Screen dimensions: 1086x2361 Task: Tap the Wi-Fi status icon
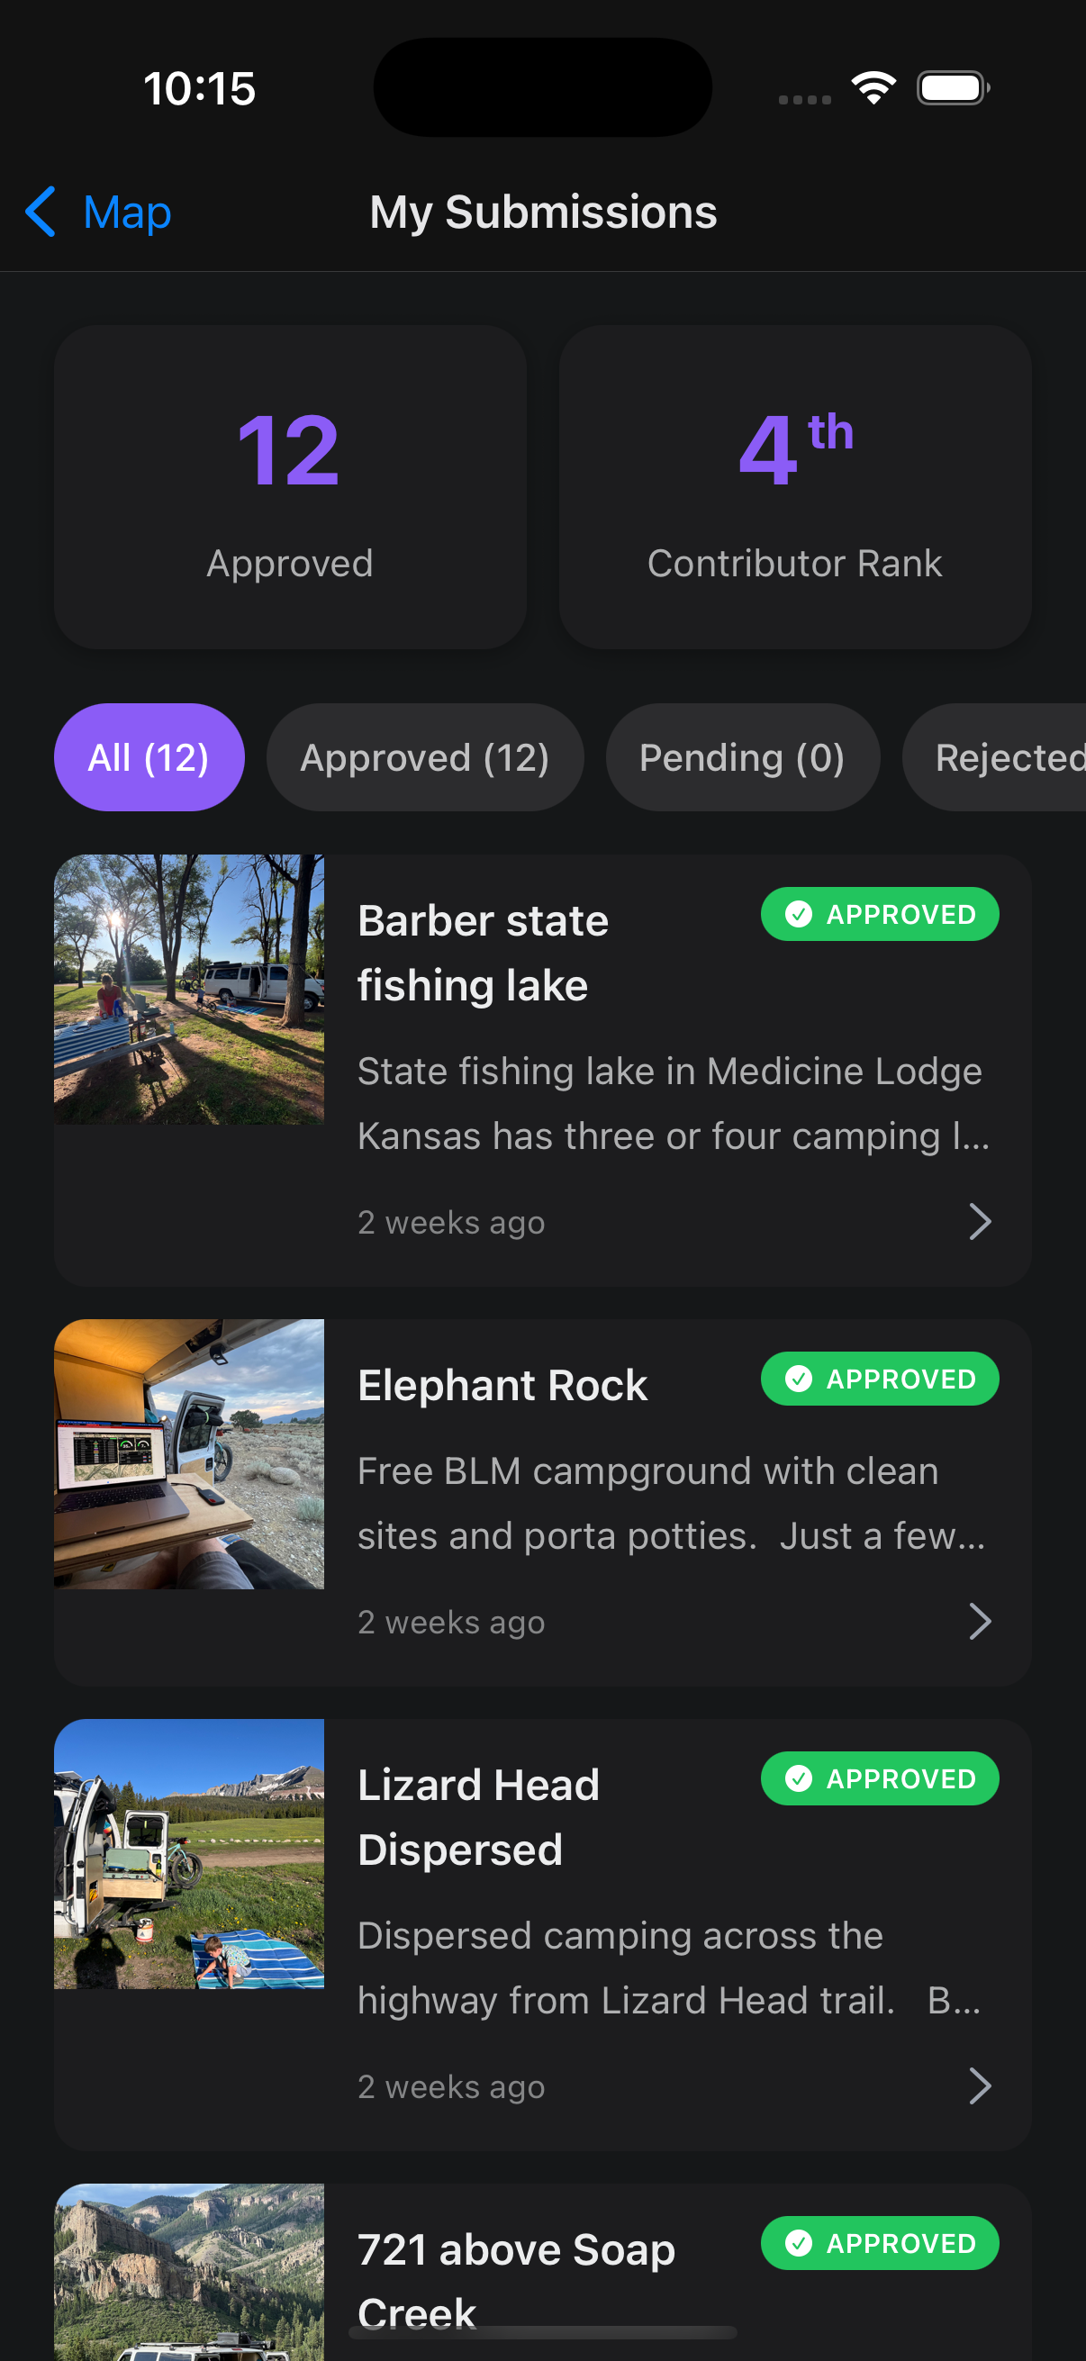(x=873, y=88)
